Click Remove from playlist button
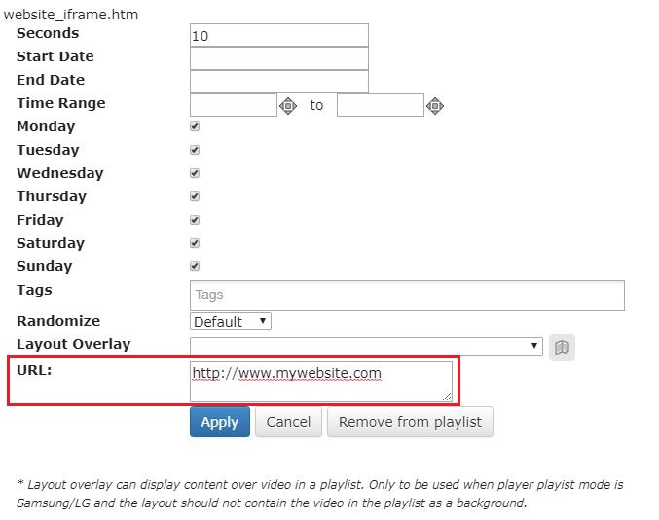659x520 pixels. (410, 422)
